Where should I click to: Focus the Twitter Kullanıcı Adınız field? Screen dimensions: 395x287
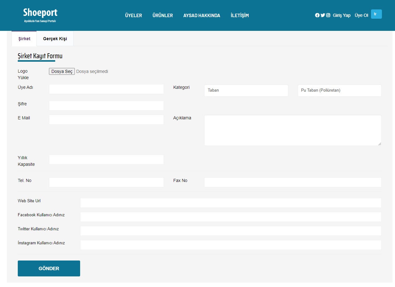click(231, 231)
